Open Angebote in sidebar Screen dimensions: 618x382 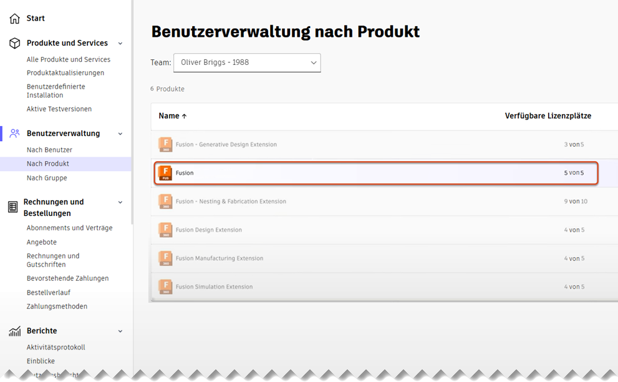click(x=41, y=242)
